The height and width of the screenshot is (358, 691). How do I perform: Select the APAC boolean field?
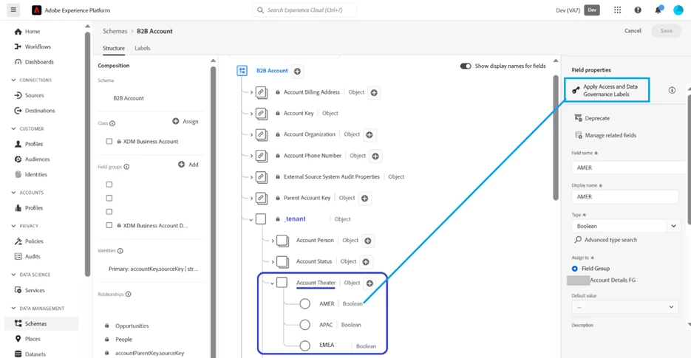pos(305,325)
